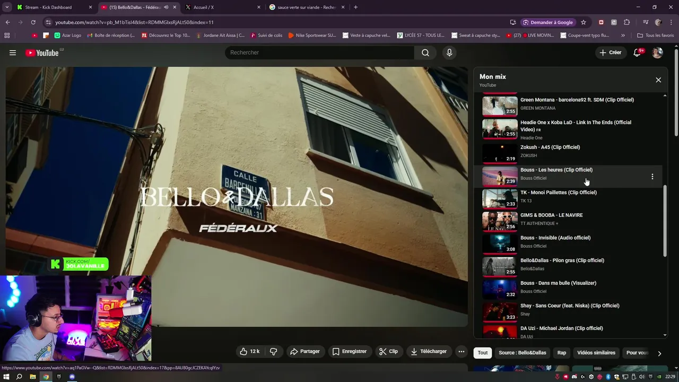This screenshot has height=382, width=679.
Task: Open a new browser tab
Action: pyautogui.click(x=355, y=7)
